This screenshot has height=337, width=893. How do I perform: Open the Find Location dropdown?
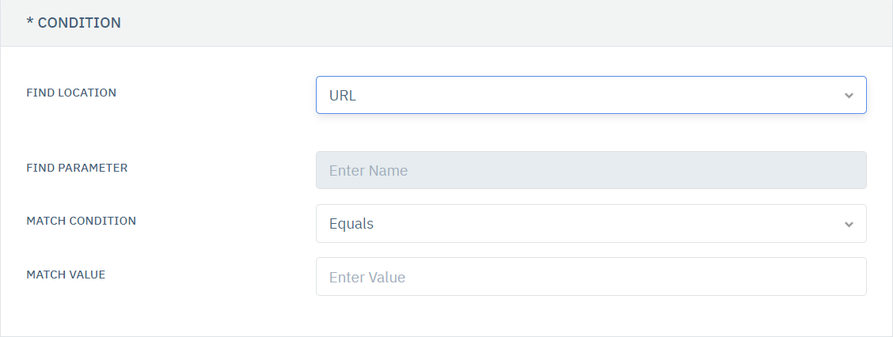coord(591,95)
